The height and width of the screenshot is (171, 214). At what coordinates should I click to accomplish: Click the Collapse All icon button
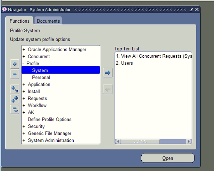coord(15,109)
